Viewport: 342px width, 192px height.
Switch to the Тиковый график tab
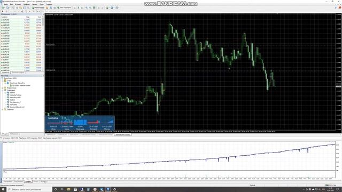18,73
